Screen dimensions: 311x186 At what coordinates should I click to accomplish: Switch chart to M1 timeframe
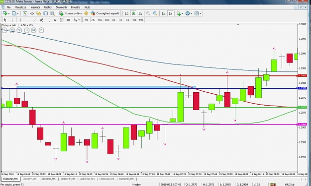pyautogui.click(x=86, y=20)
